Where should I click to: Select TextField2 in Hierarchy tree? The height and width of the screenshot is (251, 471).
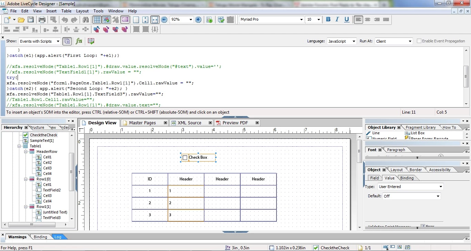52,190
